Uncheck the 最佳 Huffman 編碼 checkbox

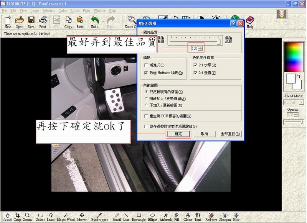146,73
